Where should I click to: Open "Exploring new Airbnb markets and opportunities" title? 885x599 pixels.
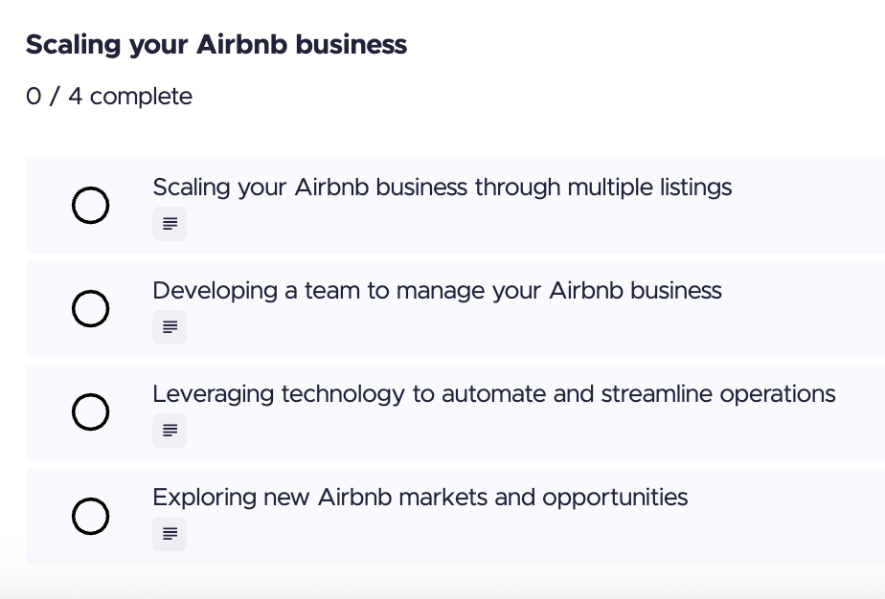point(420,498)
